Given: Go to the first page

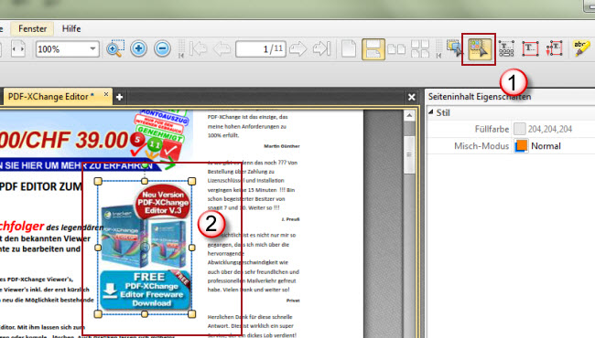Looking at the screenshot, I should click(198, 48).
